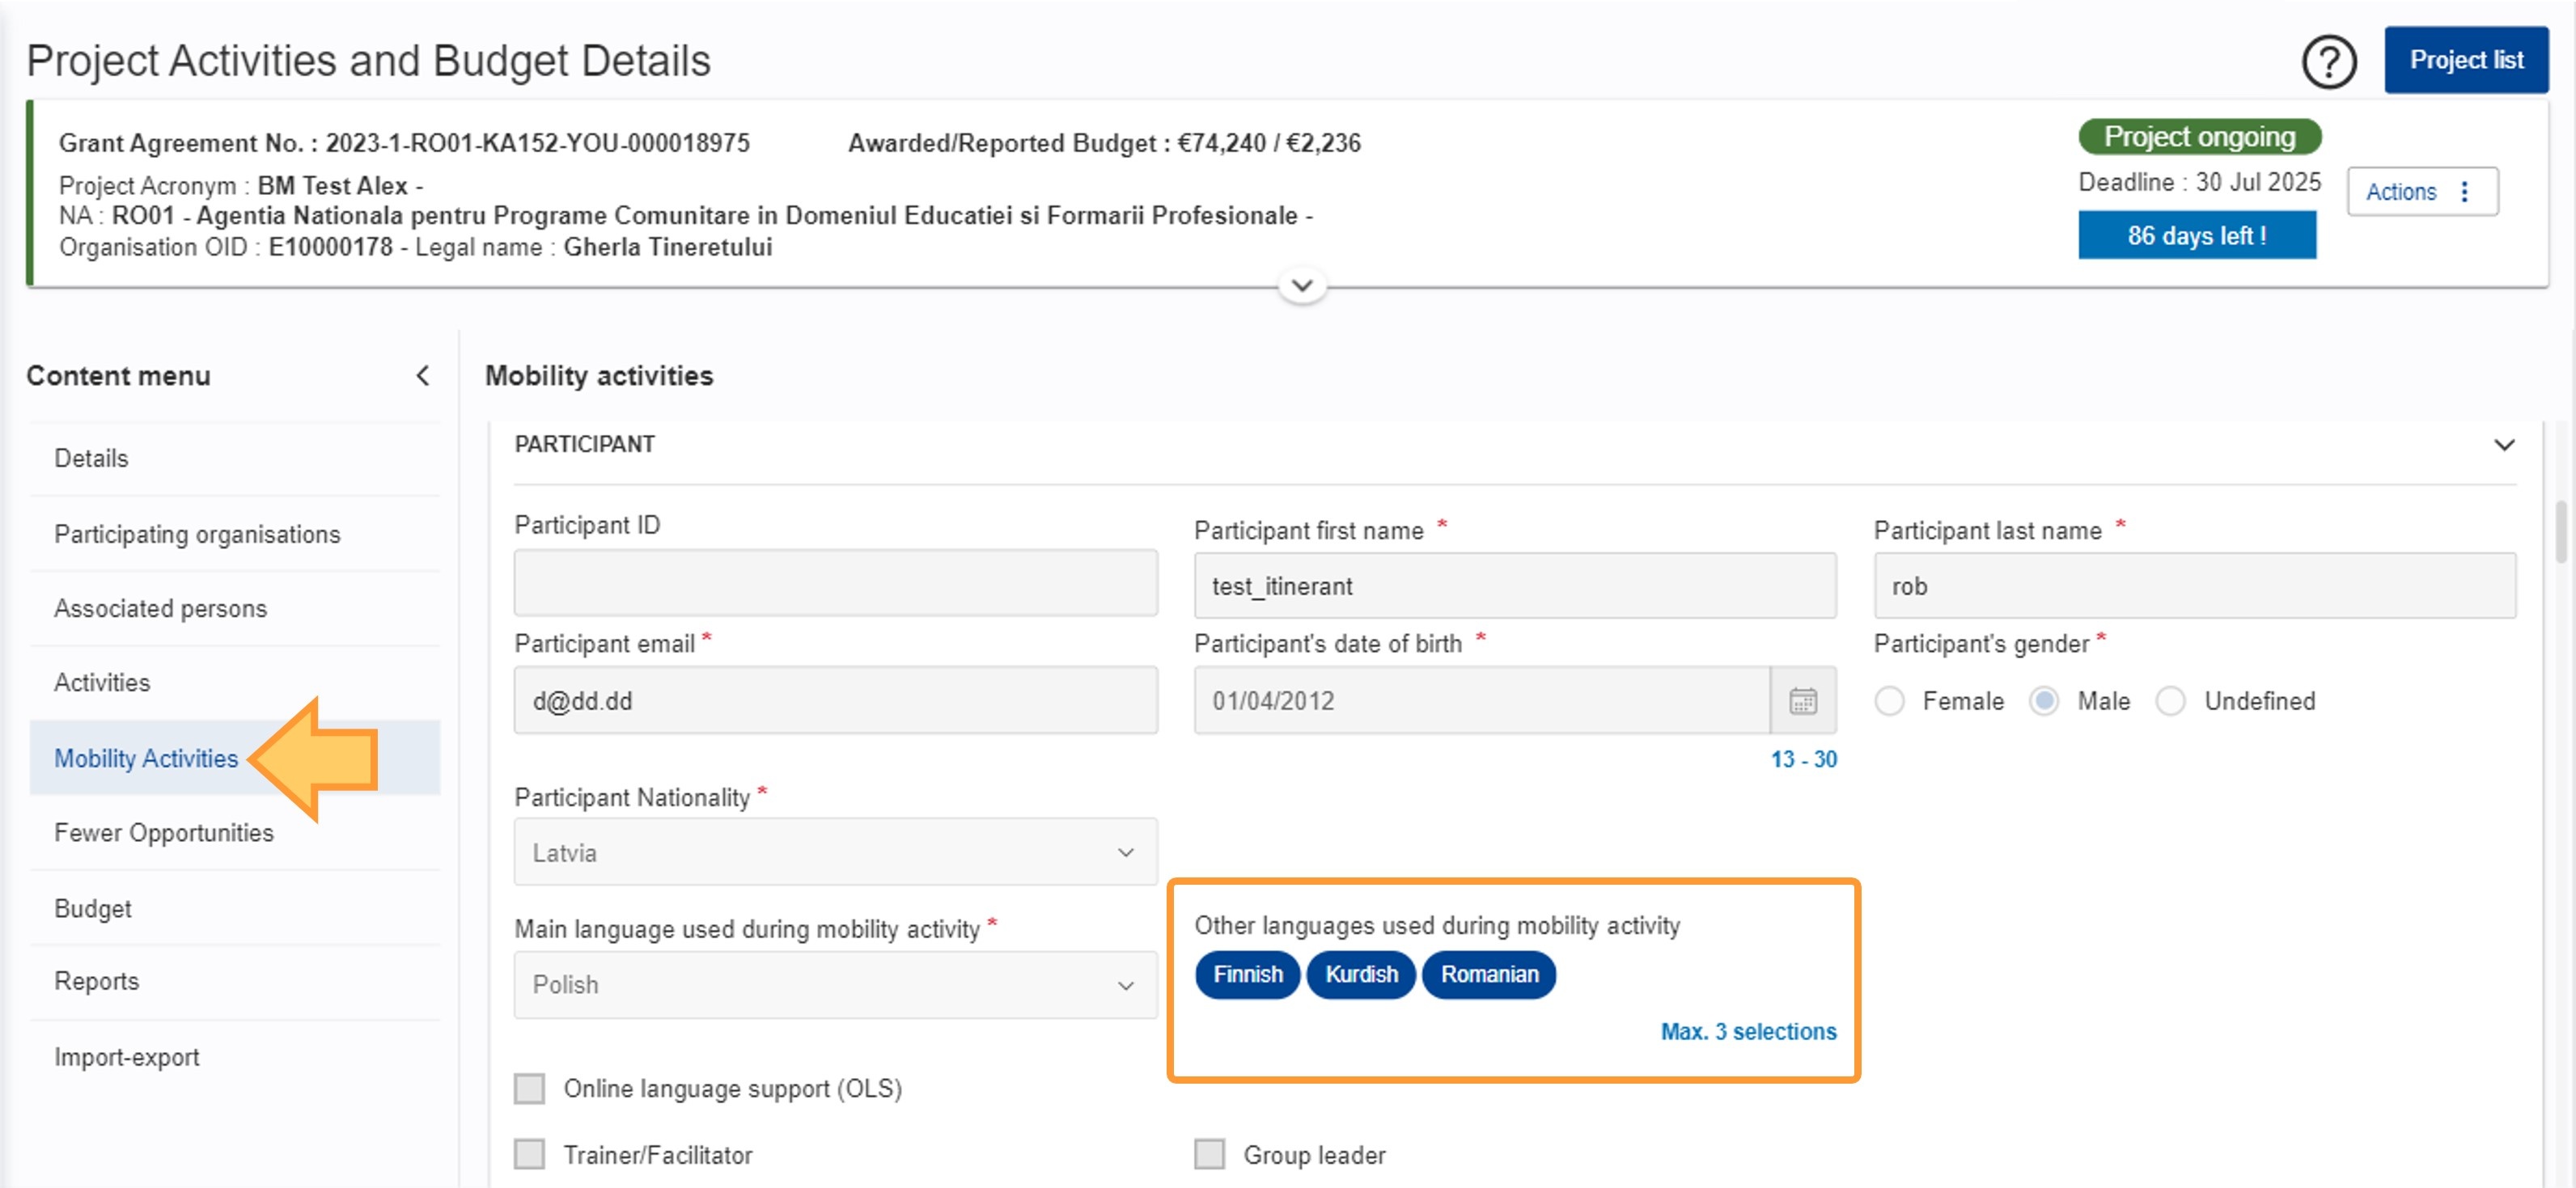Image resolution: width=2576 pixels, height=1188 pixels.
Task: Click the Grant Agreement number text
Action: click(x=404, y=143)
